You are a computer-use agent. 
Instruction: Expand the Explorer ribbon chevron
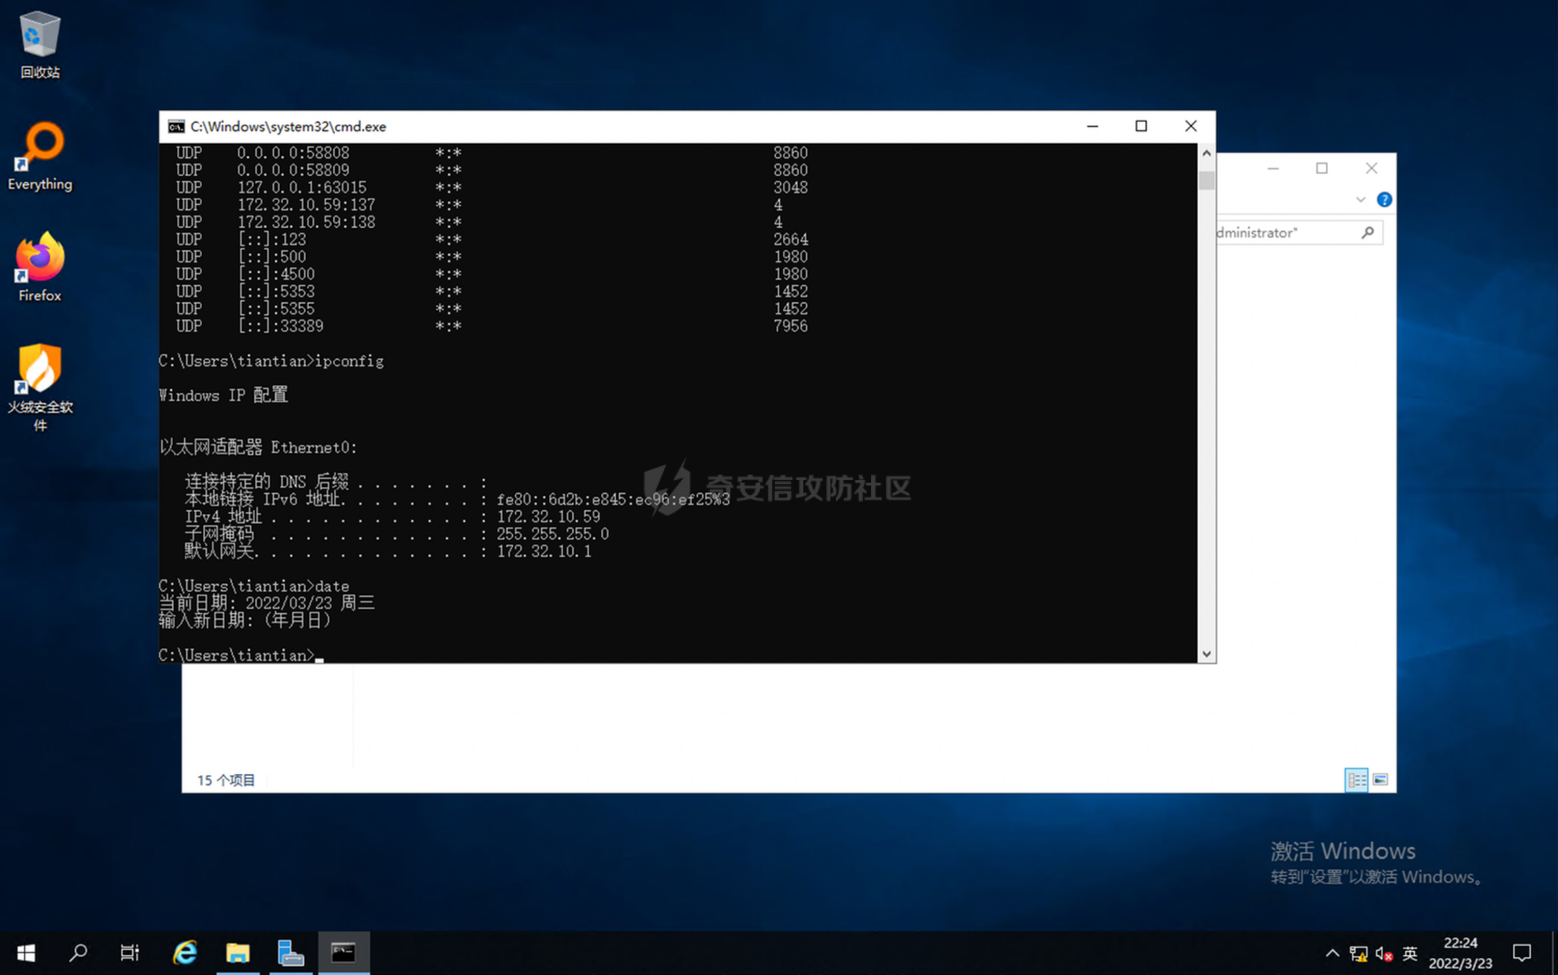(1360, 200)
